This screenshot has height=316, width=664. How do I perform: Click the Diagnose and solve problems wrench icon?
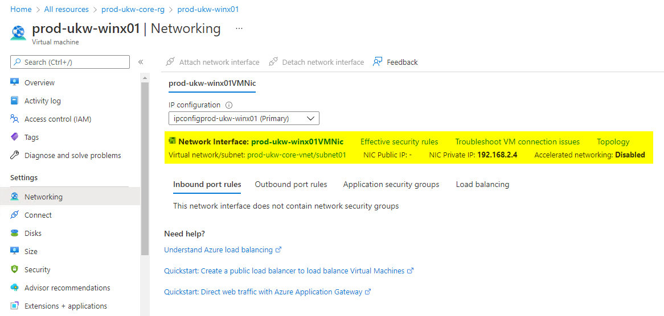tap(15, 155)
